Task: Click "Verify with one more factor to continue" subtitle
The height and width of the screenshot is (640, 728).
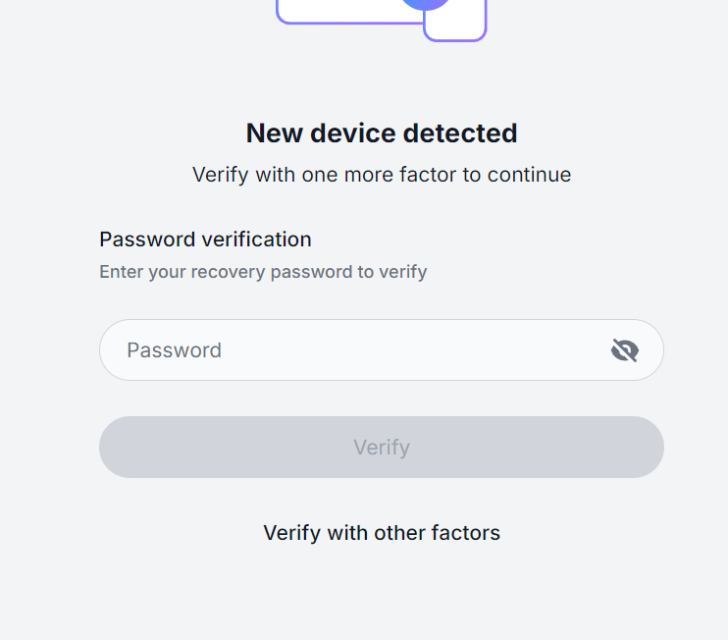Action: pos(382,175)
